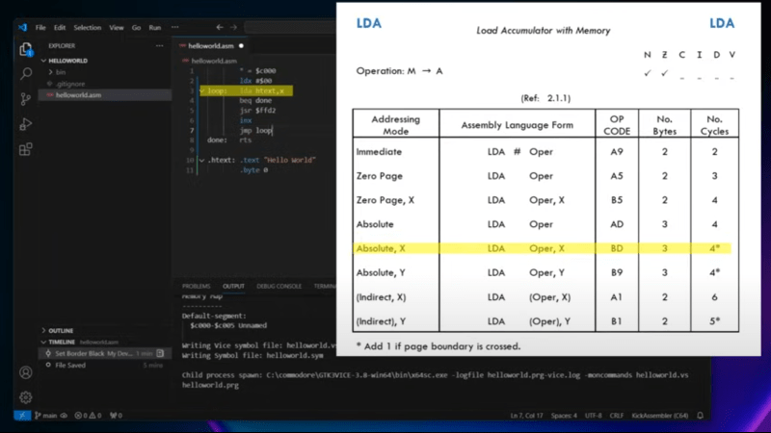
Task: Switch to the PROBLEMS panel tab
Action: pyautogui.click(x=196, y=286)
